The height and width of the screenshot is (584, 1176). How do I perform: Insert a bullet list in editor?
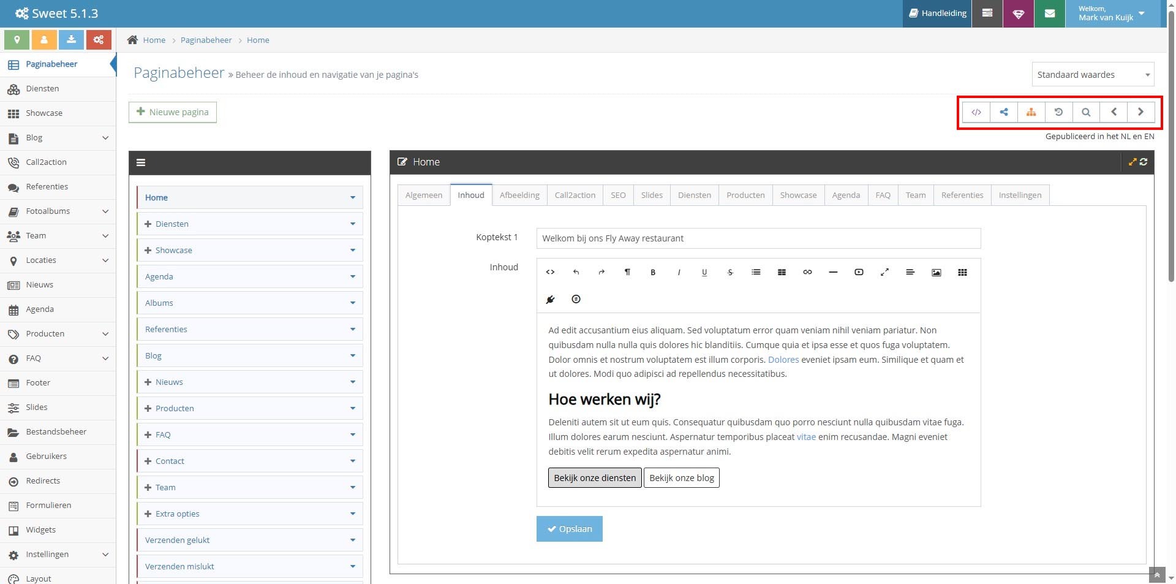(x=756, y=272)
